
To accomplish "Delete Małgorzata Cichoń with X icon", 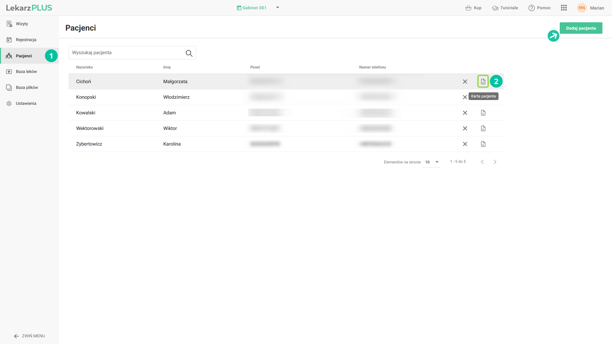I will click(465, 82).
